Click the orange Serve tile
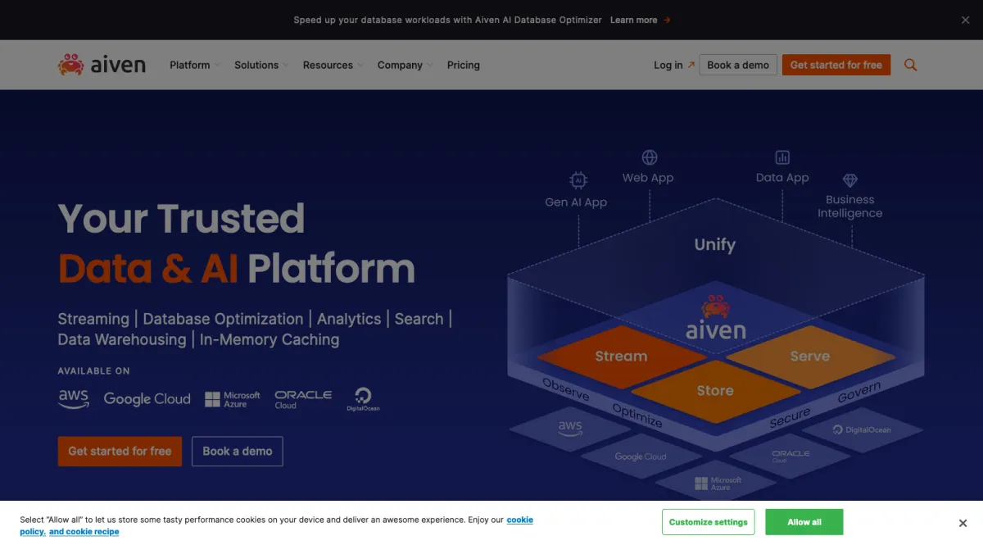983x545 pixels. tap(809, 357)
